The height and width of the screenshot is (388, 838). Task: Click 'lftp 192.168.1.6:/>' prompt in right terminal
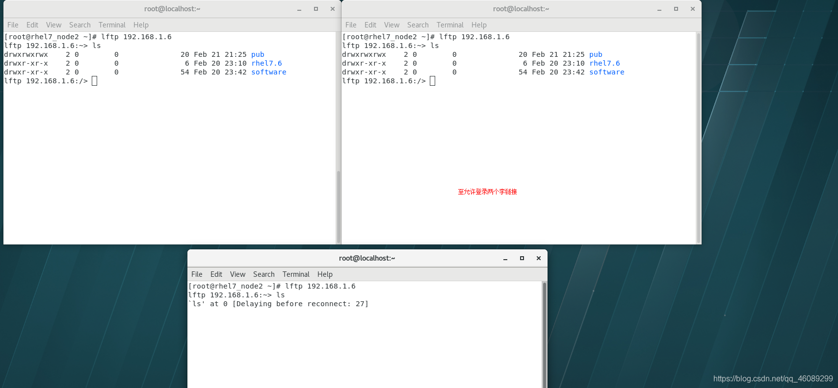tap(384, 81)
